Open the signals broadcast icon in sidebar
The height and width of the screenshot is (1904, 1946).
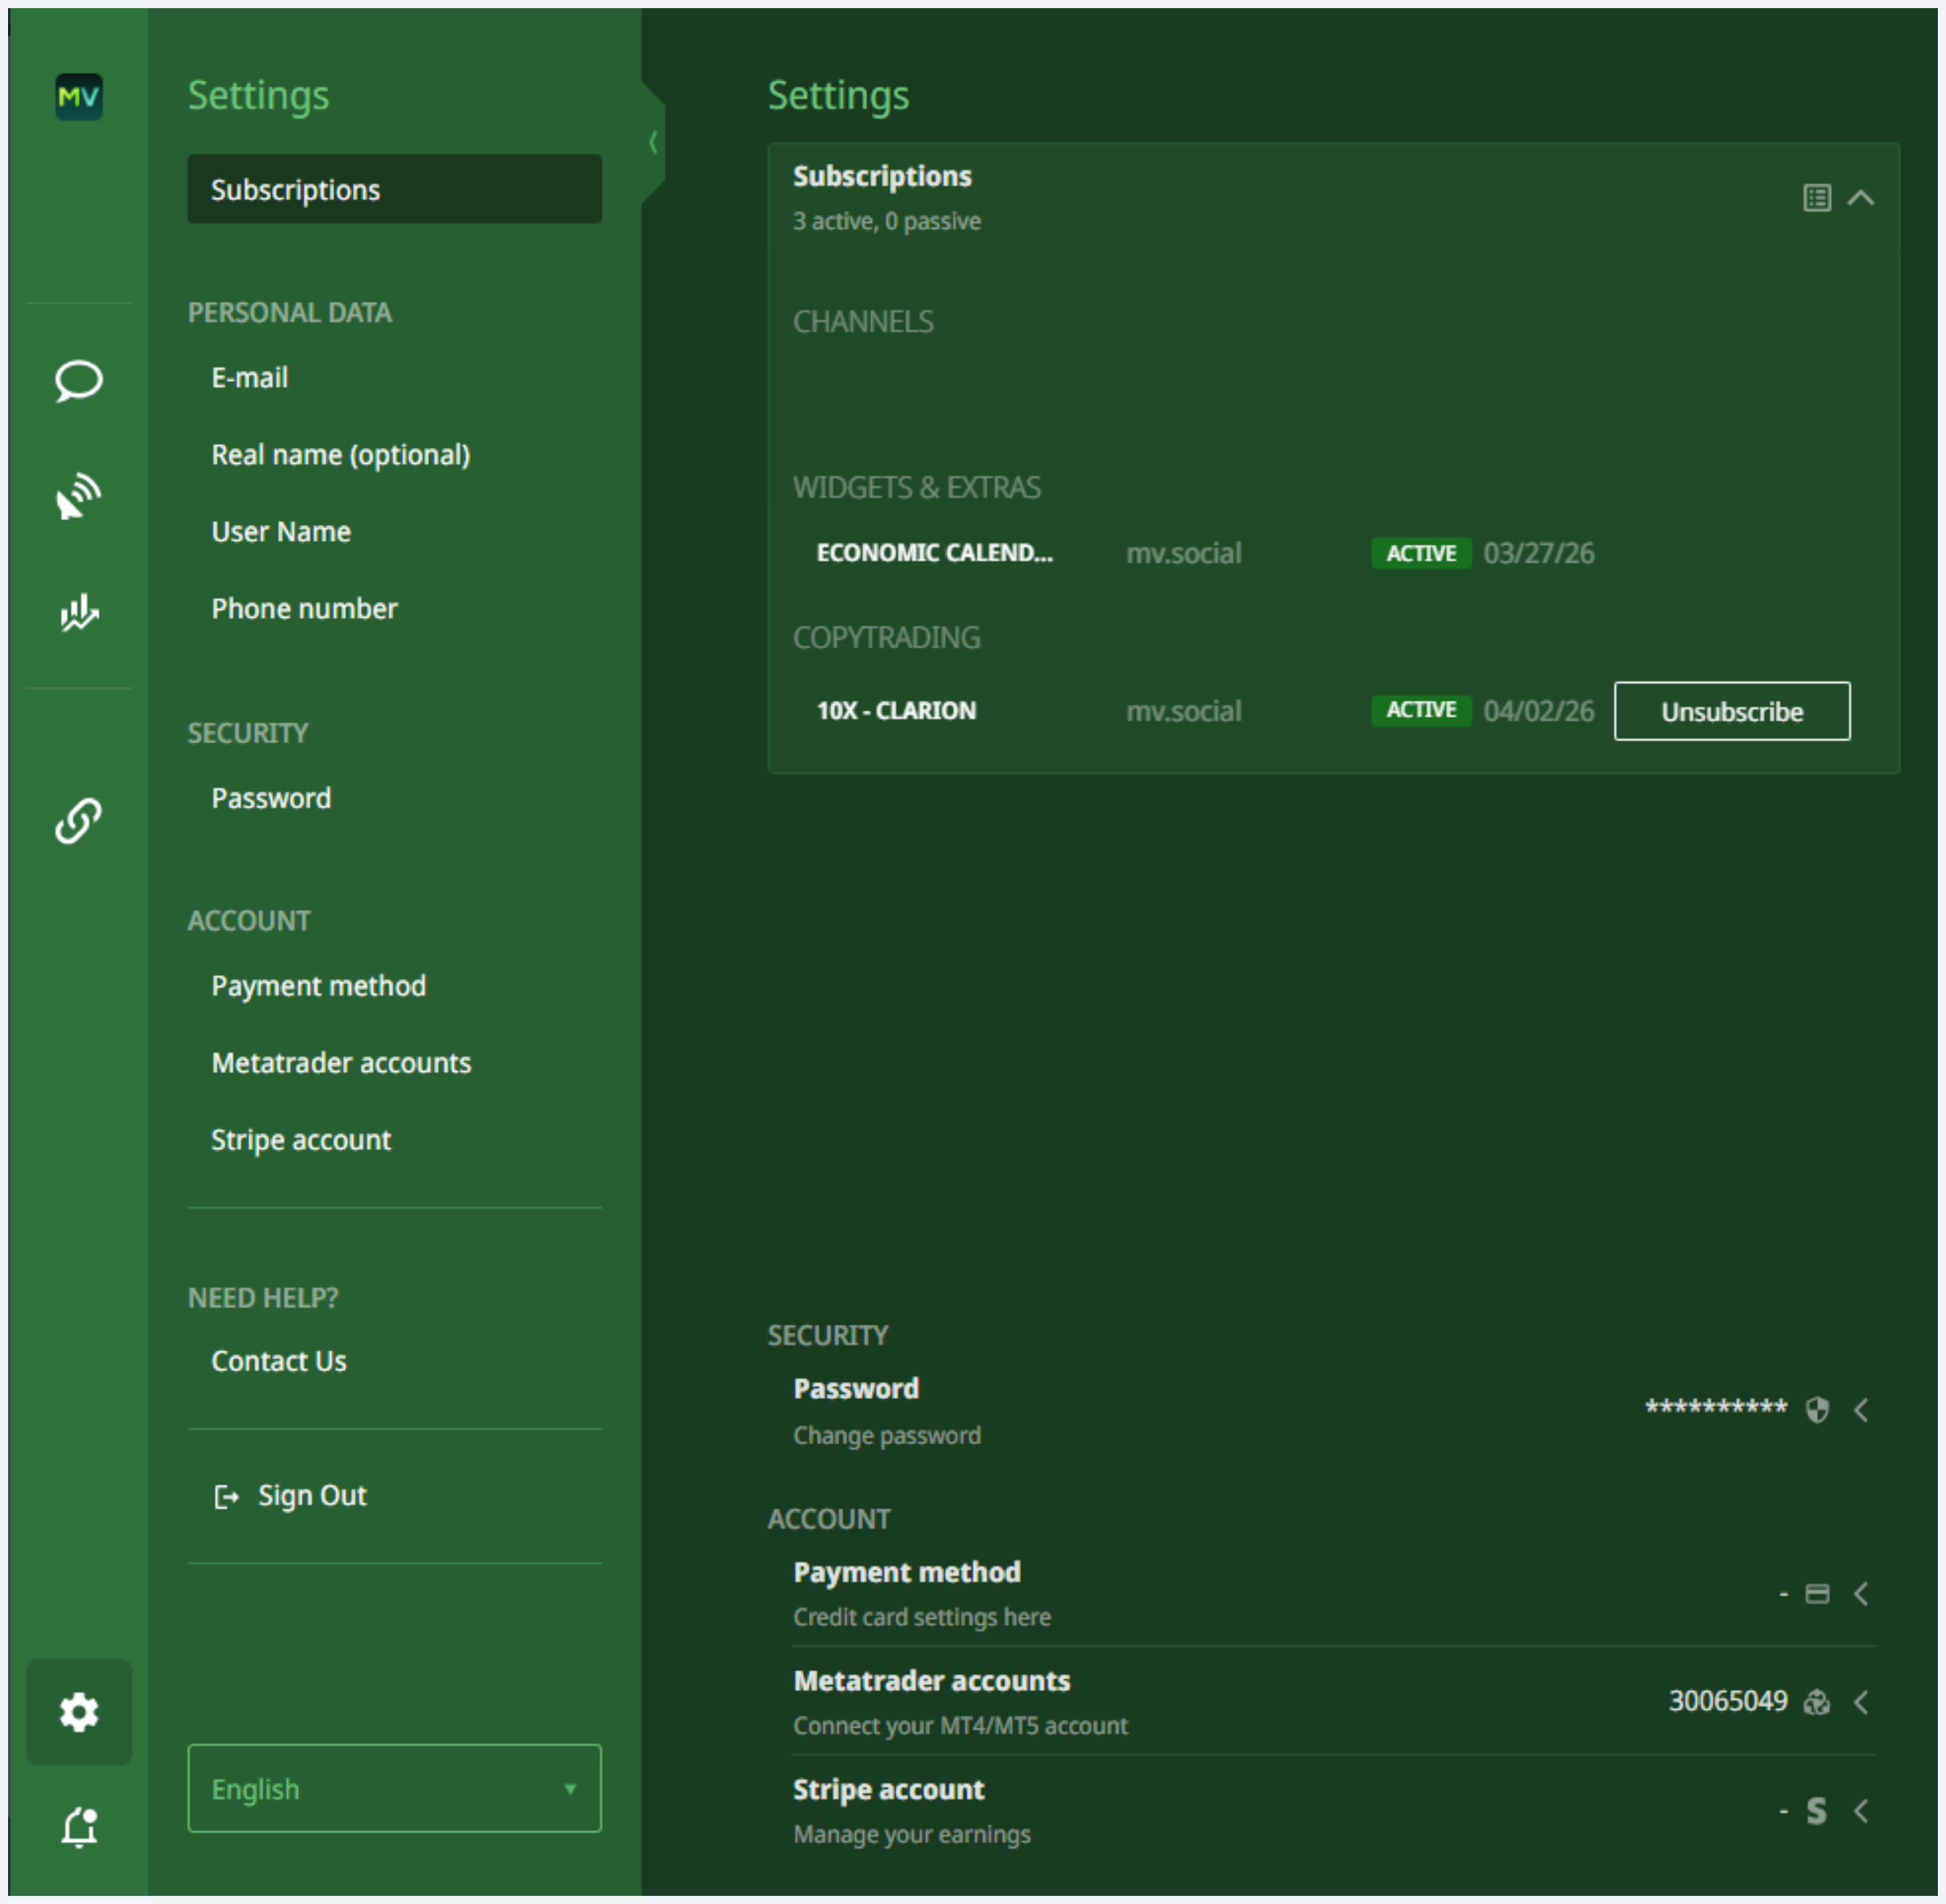point(79,497)
